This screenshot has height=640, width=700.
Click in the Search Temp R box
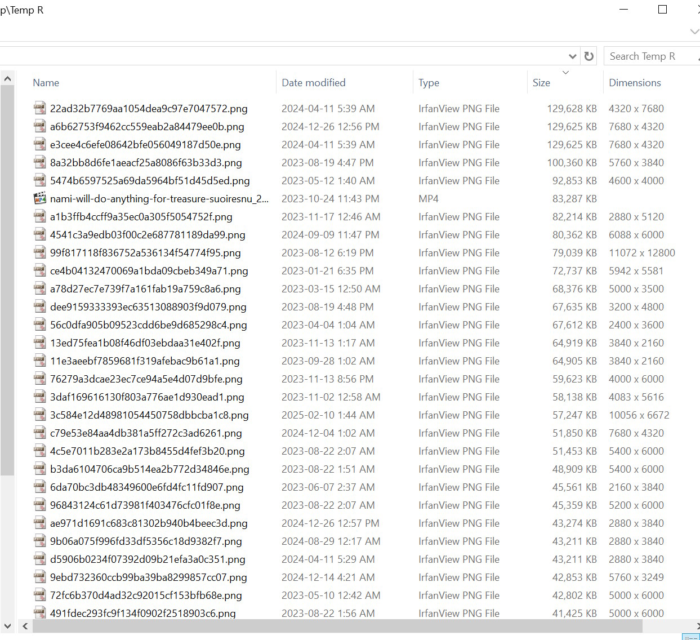(x=652, y=56)
